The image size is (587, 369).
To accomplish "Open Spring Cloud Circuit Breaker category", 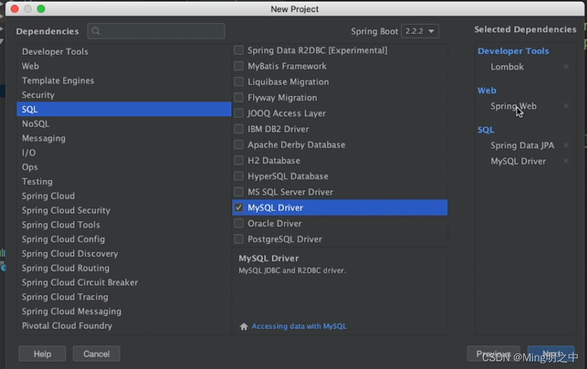I will pyautogui.click(x=124, y=282).
